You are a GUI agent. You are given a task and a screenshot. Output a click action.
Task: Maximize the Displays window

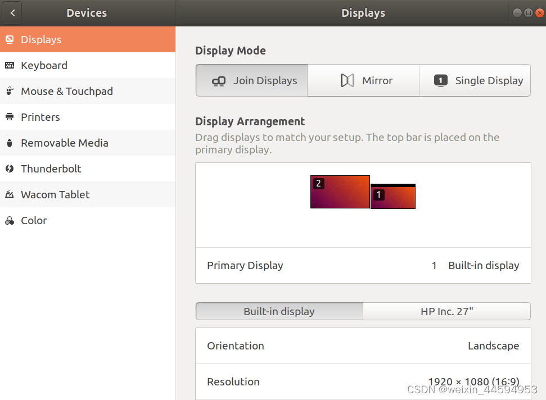528,13
